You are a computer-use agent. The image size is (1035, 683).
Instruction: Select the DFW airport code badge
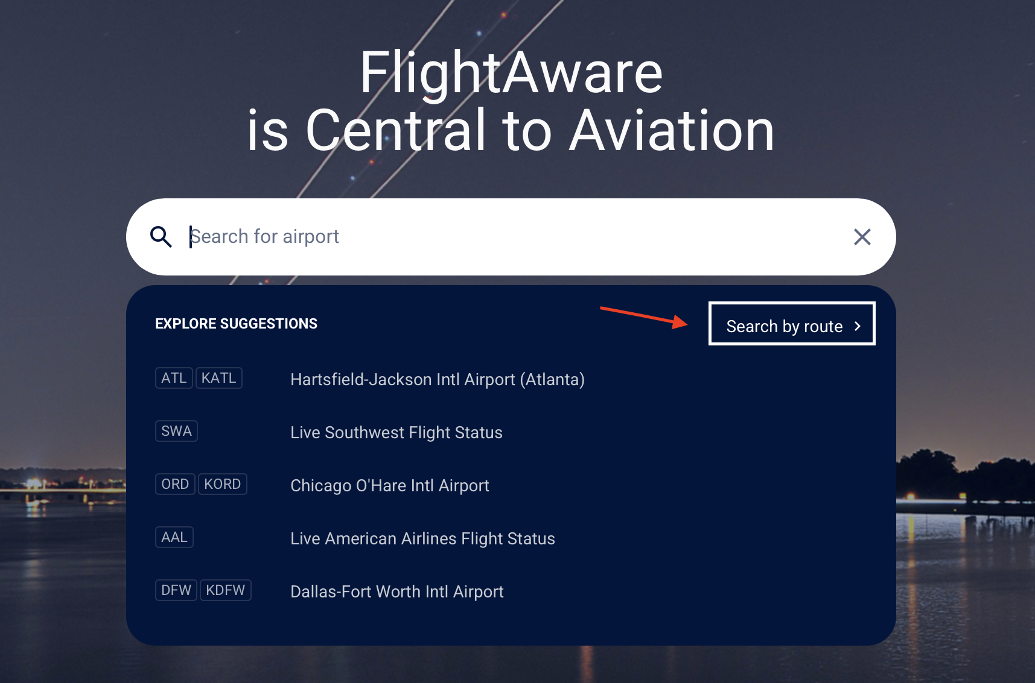point(176,590)
